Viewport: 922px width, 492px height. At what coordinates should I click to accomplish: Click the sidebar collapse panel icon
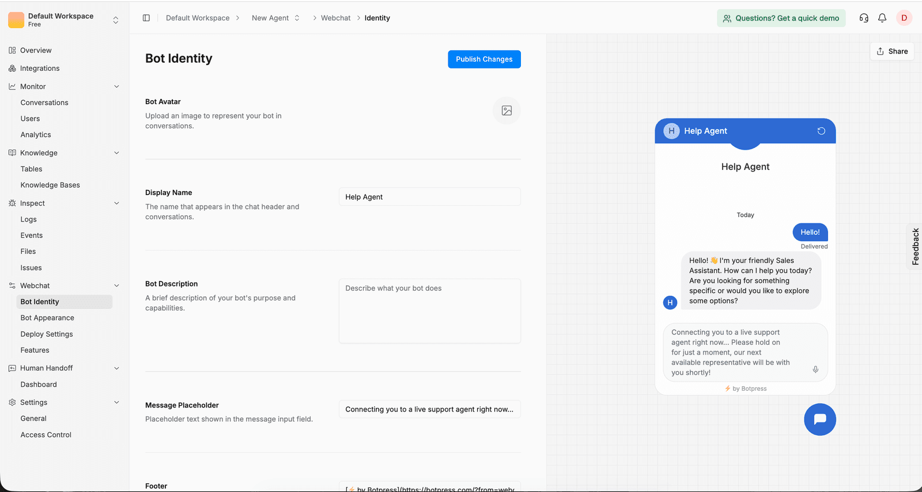coord(146,18)
